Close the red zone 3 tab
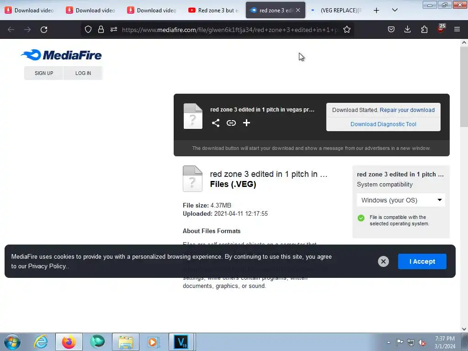 298,10
